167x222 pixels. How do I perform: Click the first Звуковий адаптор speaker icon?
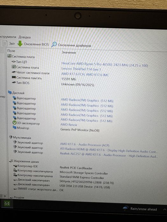pyautogui.click(x=15, y=142)
